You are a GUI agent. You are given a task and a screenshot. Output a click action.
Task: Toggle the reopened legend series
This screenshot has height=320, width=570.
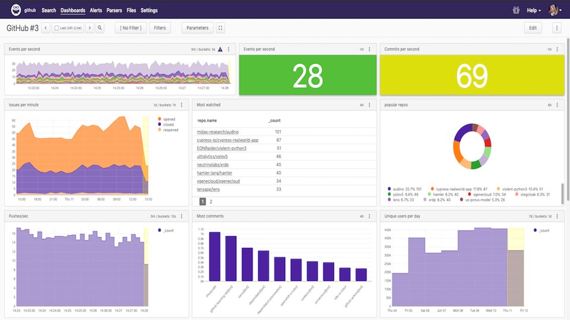click(168, 130)
